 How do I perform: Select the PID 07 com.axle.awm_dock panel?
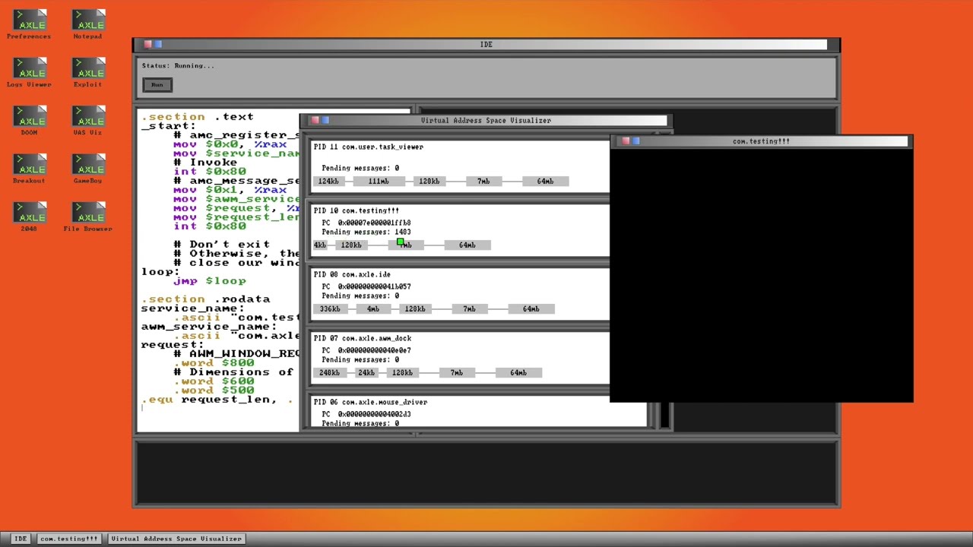[456, 338]
